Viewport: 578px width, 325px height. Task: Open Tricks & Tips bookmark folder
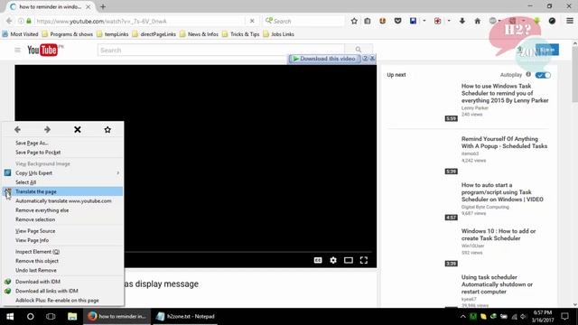[241, 34]
